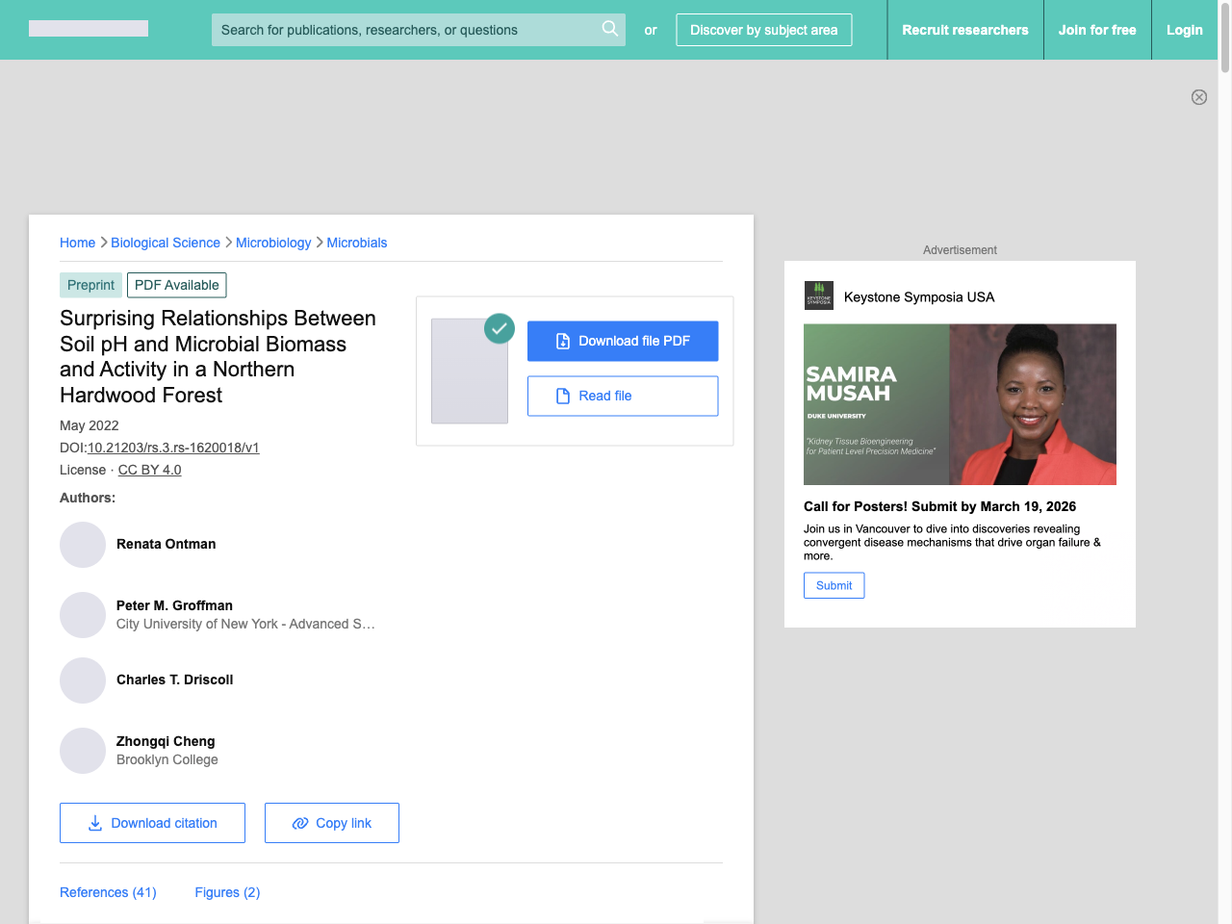The width and height of the screenshot is (1232, 924).
Task: Open the PDF preview thumbnail
Action: (x=470, y=371)
